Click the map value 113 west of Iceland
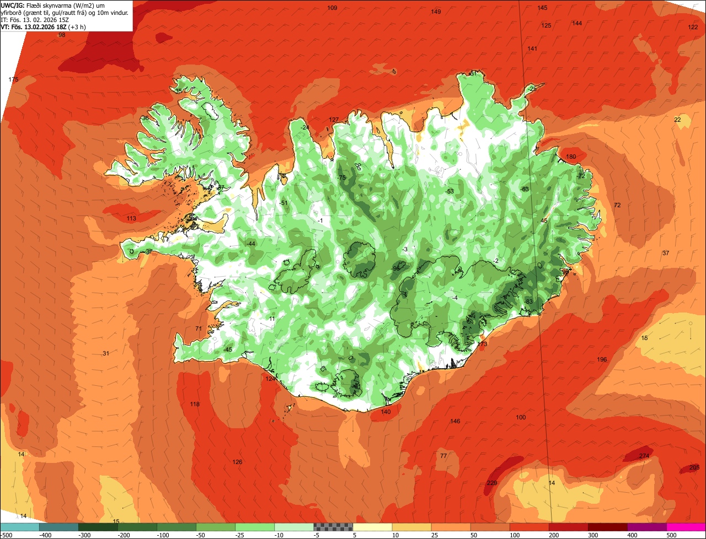The height and width of the screenshot is (539, 706). [x=131, y=218]
